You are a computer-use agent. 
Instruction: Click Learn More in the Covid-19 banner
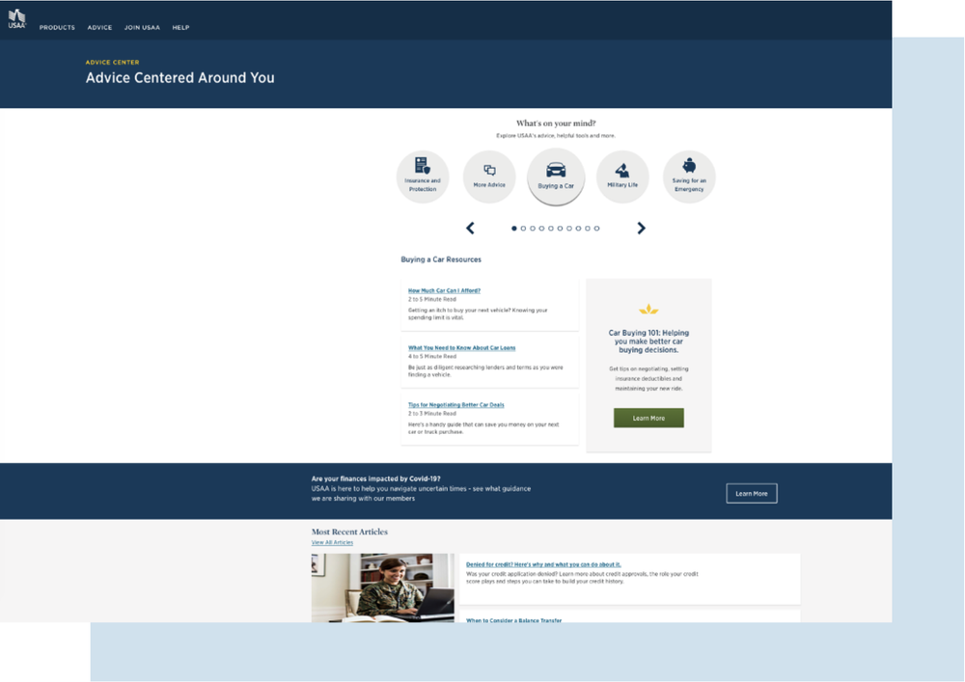pos(752,493)
